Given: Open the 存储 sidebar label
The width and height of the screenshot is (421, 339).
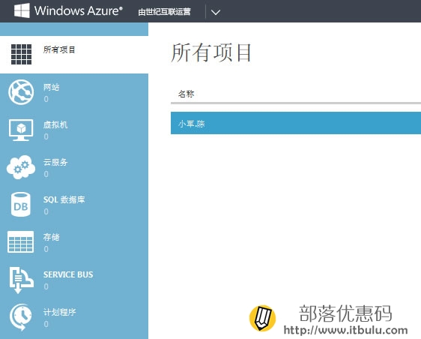Looking at the screenshot, I should (51, 237).
